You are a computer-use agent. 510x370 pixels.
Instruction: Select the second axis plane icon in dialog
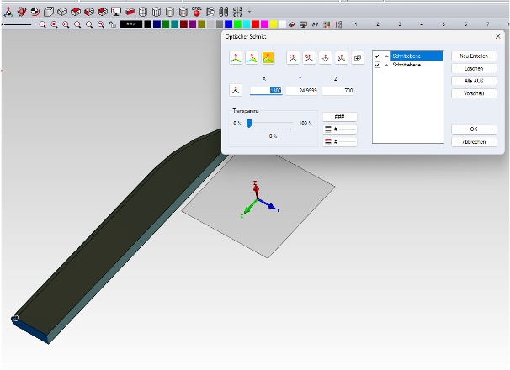252,58
